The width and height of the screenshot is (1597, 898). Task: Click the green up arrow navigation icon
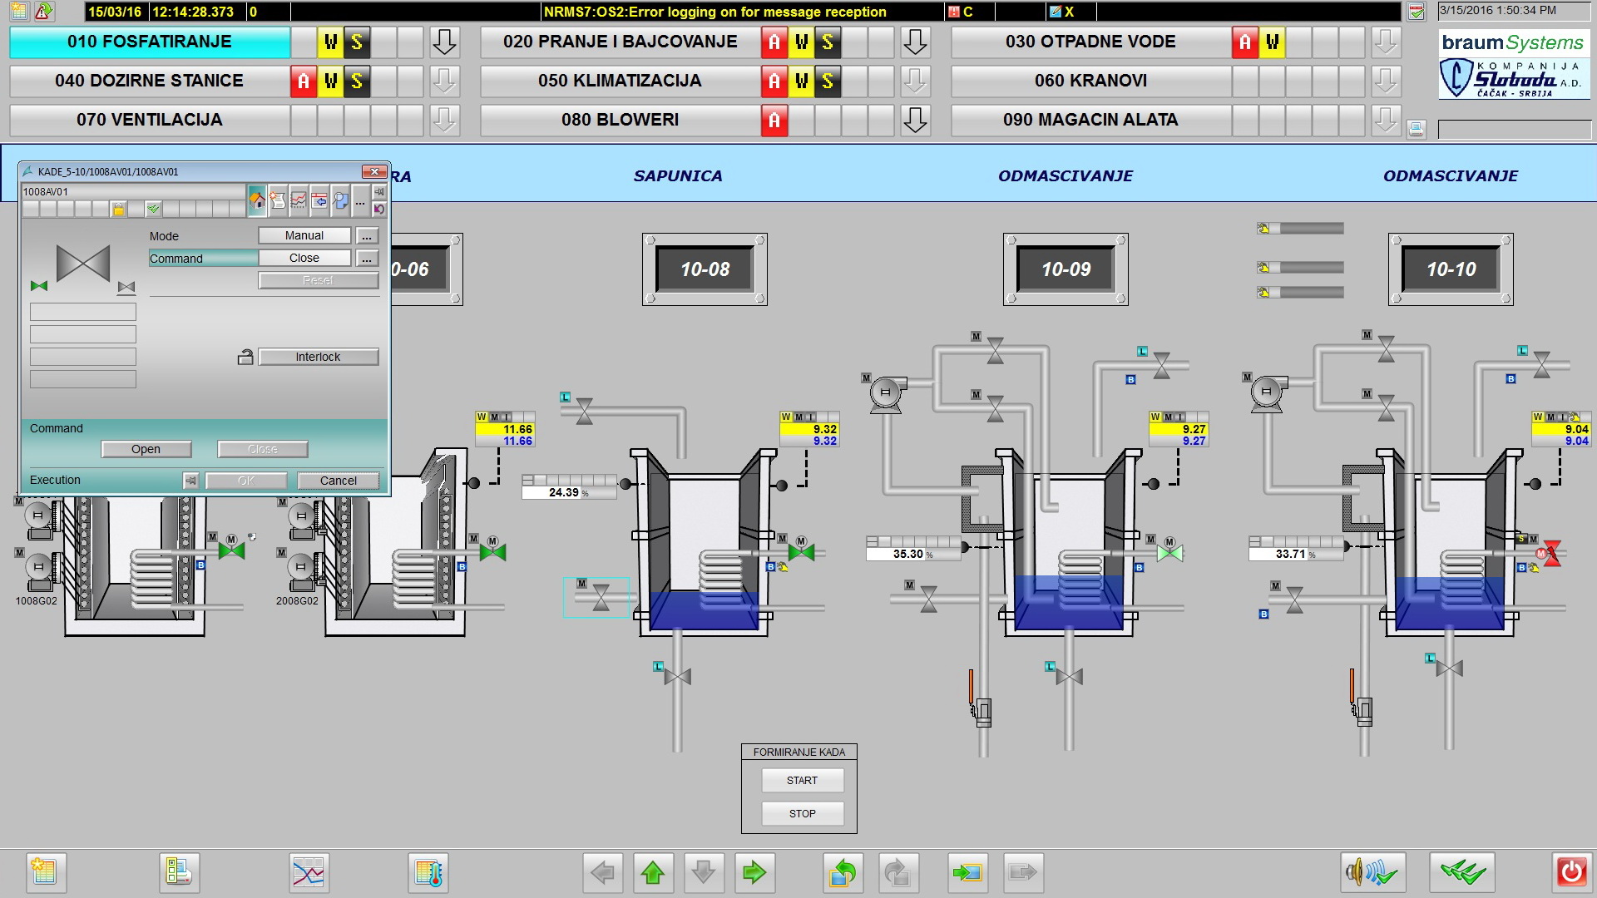(653, 872)
